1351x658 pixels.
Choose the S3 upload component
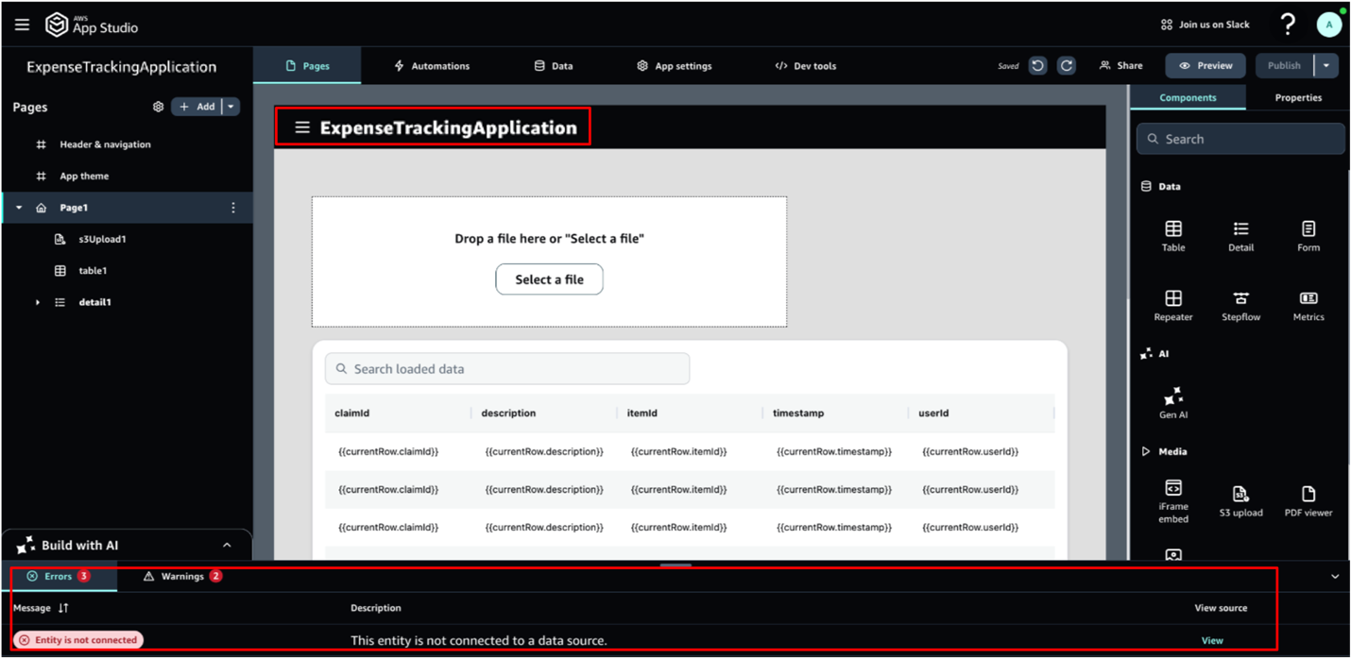pos(1240,501)
